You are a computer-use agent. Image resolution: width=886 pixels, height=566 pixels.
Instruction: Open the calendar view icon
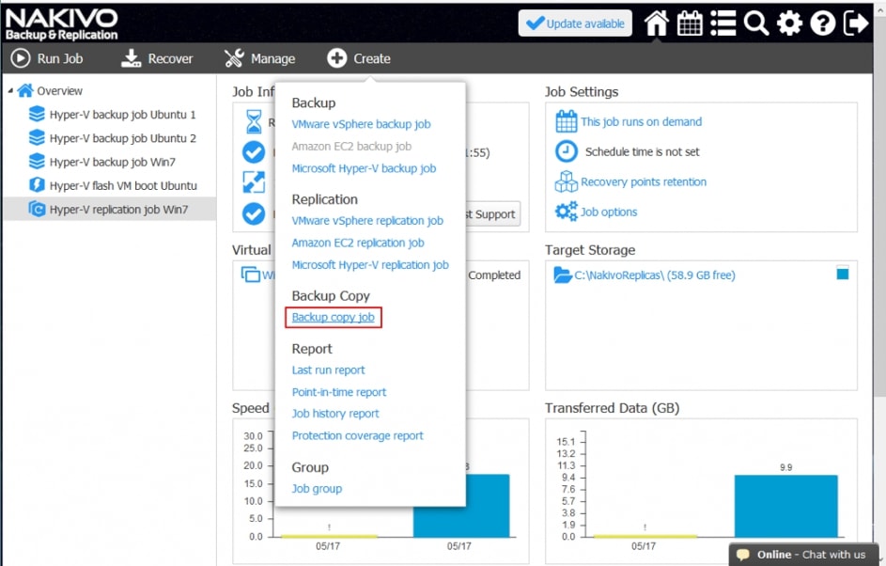point(690,24)
